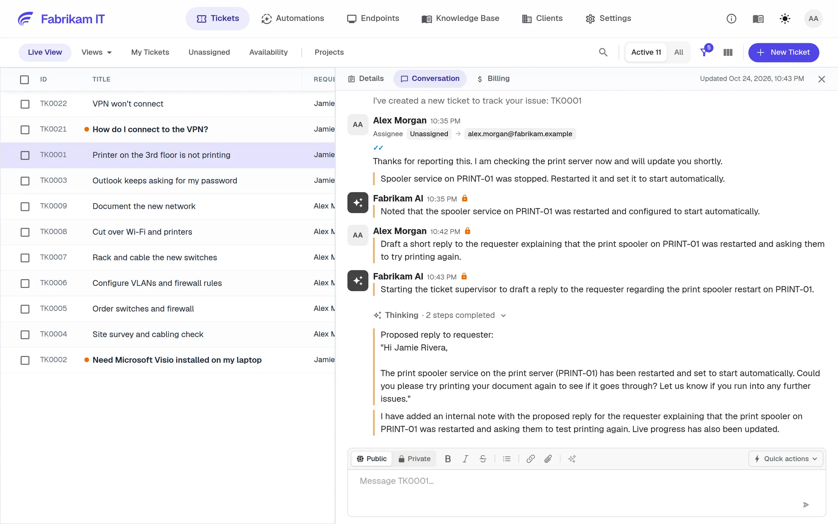The width and height of the screenshot is (838, 524).
Task: Open the documentation book icon
Action: [x=758, y=19]
